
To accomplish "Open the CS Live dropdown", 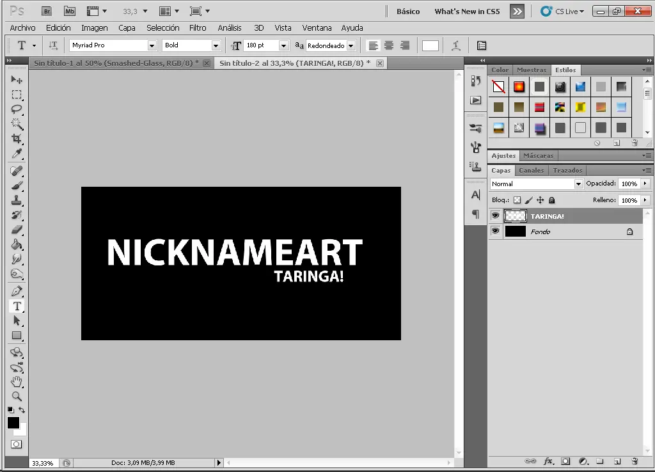I will (562, 12).
